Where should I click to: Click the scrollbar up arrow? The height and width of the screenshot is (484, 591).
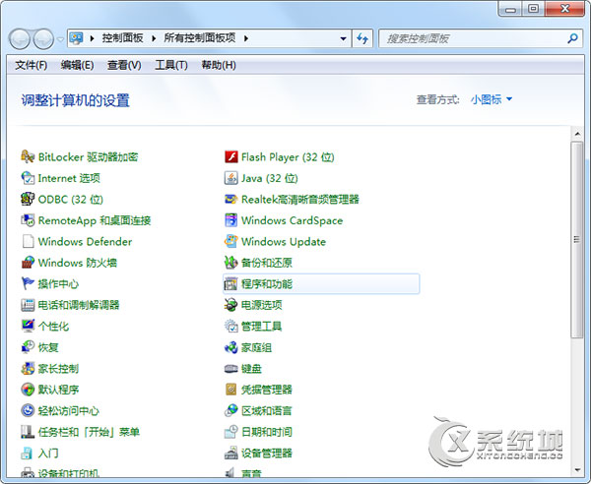(577, 133)
